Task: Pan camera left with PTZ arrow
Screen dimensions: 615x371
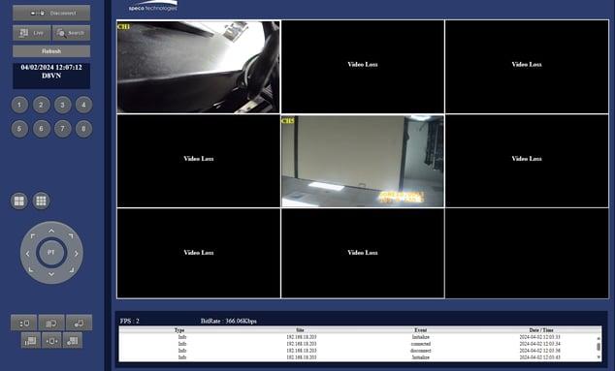Action: 27,254
